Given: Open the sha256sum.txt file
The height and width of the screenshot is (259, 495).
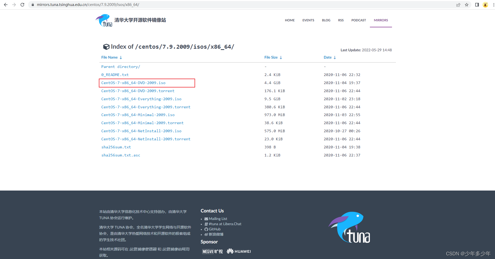Looking at the screenshot, I should point(116,147).
